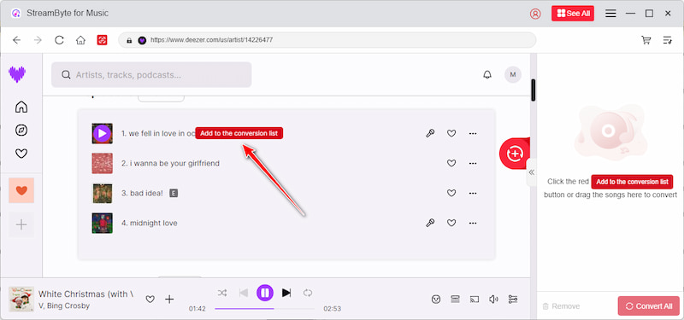684x320 pixels.
Task: Click the plus tile in left sidebar
Action: coord(21,224)
